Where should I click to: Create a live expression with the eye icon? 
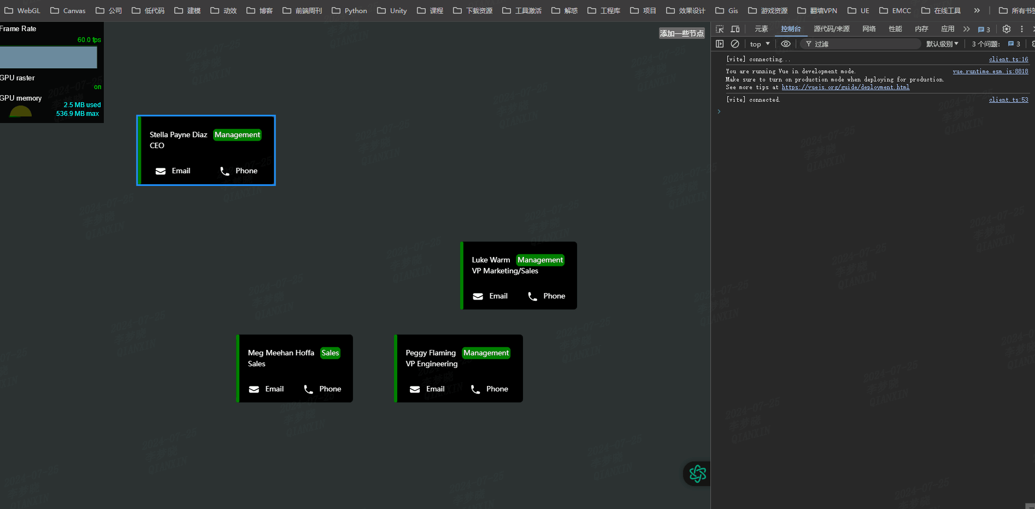click(x=786, y=44)
